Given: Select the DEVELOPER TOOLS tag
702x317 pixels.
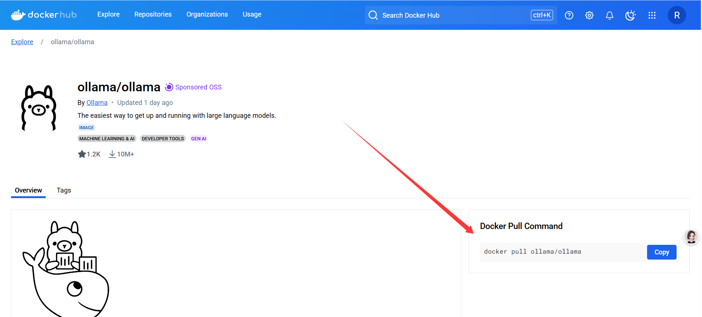Looking at the screenshot, I should click(163, 138).
